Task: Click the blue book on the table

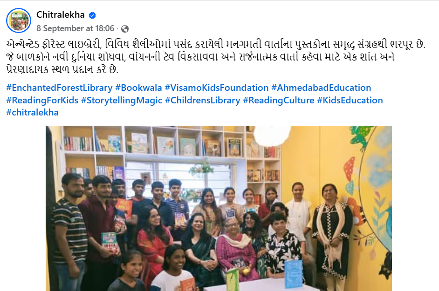Action: click(294, 274)
